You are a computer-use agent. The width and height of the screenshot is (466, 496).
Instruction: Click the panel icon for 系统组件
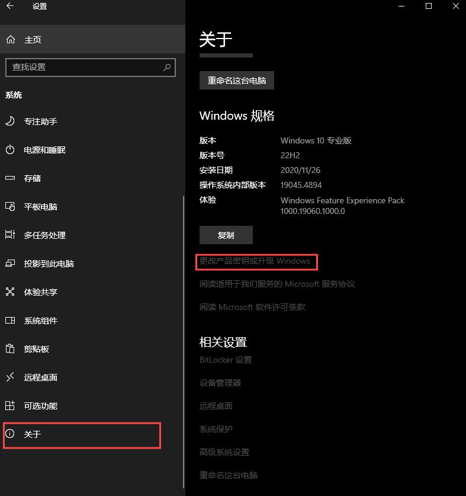point(10,321)
